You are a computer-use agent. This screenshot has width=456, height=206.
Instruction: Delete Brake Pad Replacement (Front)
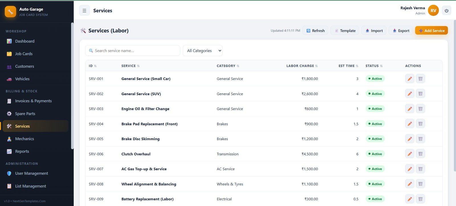click(x=420, y=124)
